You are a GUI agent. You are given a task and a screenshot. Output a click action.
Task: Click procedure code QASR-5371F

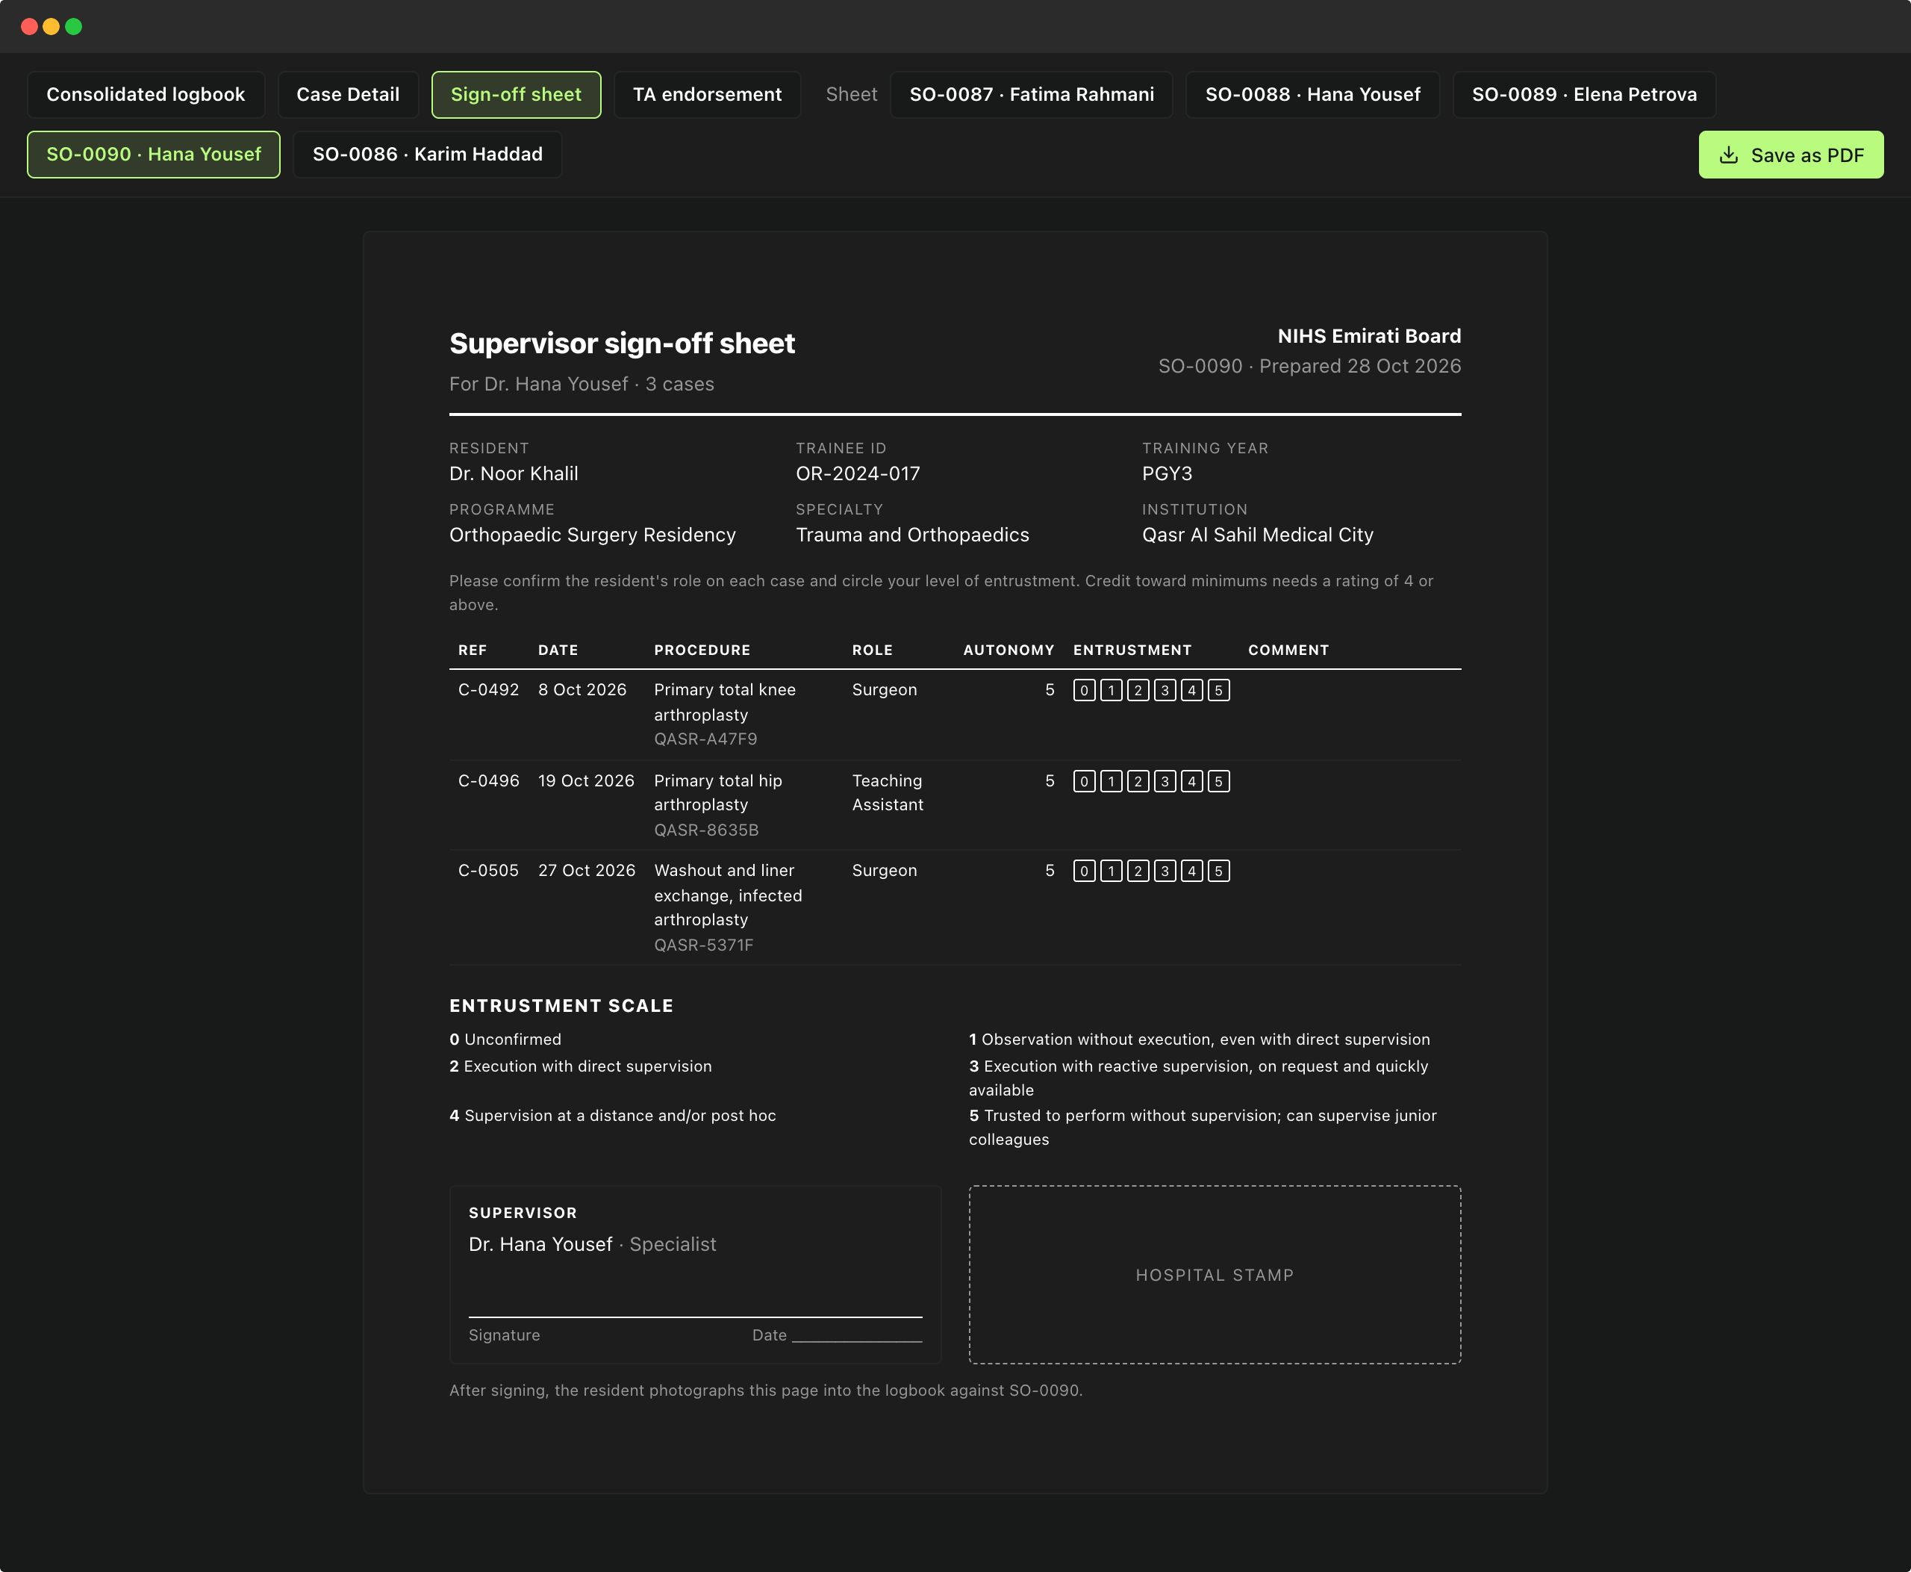(704, 945)
